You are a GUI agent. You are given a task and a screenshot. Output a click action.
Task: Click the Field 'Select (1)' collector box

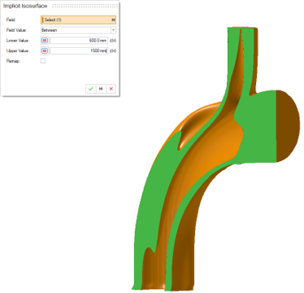78,20
